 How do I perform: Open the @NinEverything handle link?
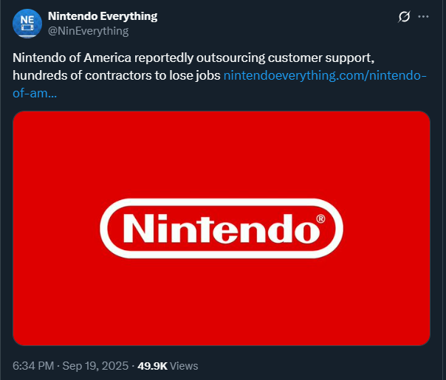[88, 31]
